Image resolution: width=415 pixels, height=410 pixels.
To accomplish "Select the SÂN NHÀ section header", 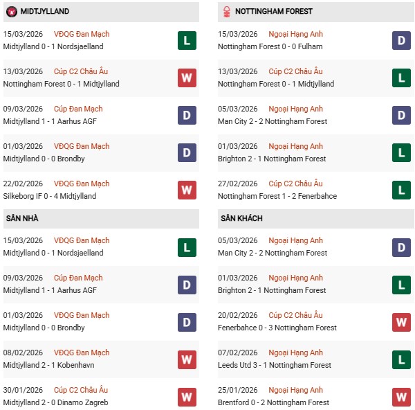I will tap(22, 219).
